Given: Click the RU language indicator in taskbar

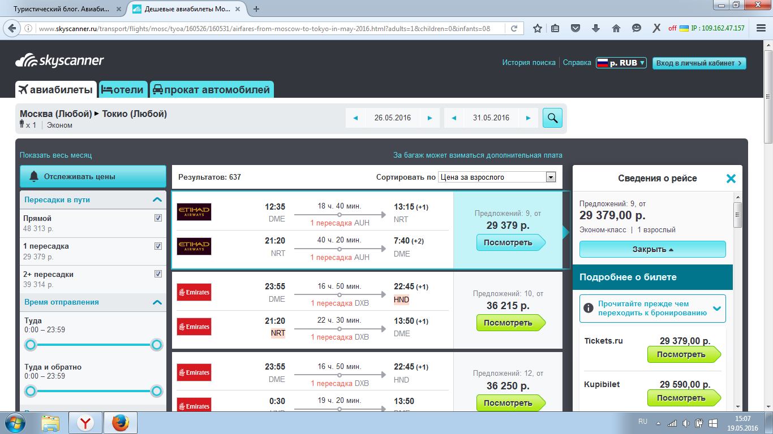Looking at the screenshot, I should tap(643, 422).
